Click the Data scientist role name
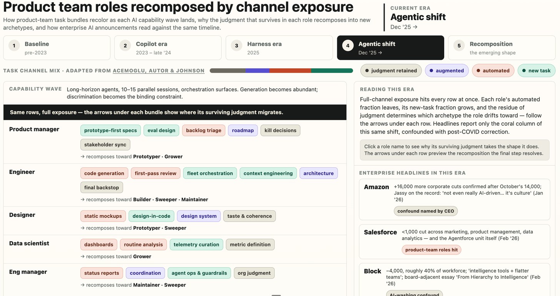560x296 pixels. click(x=29, y=243)
